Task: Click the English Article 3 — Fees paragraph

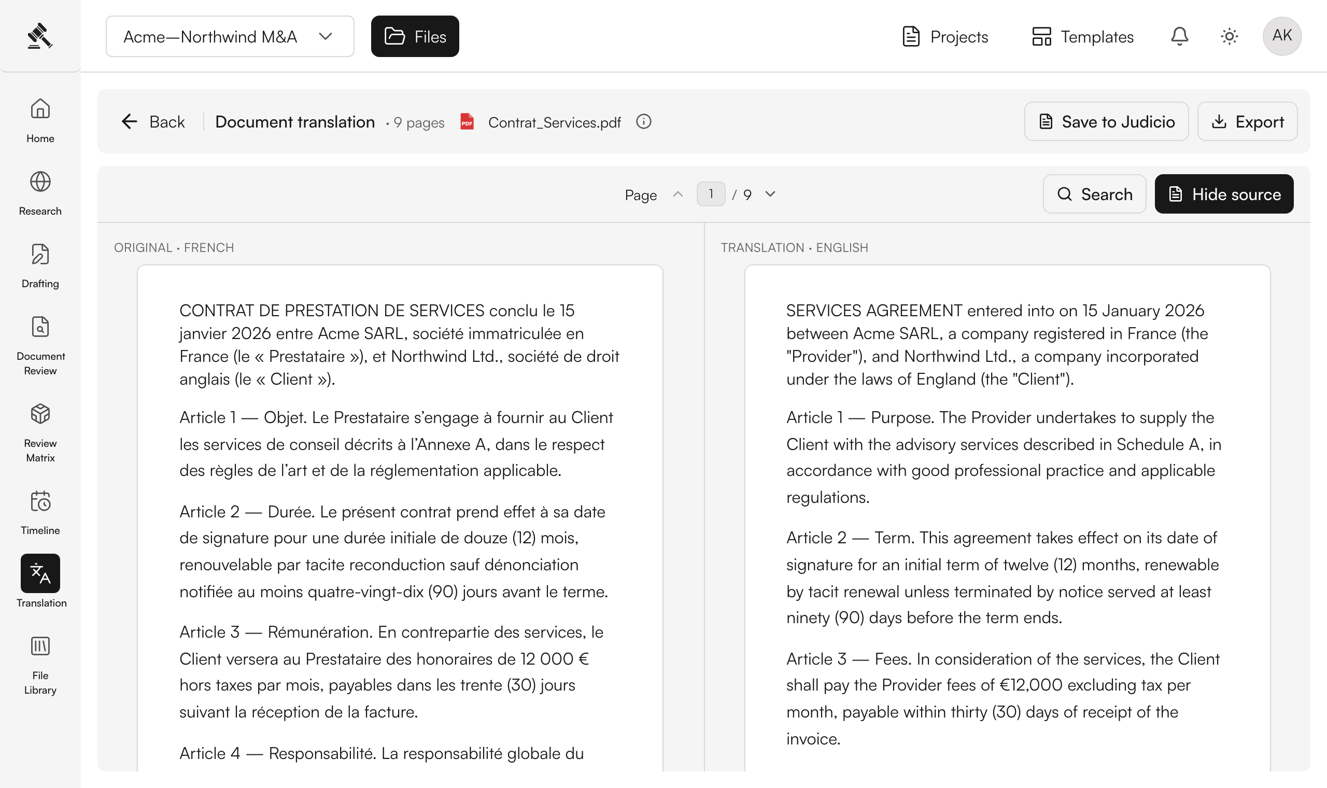Action: click(1003, 698)
